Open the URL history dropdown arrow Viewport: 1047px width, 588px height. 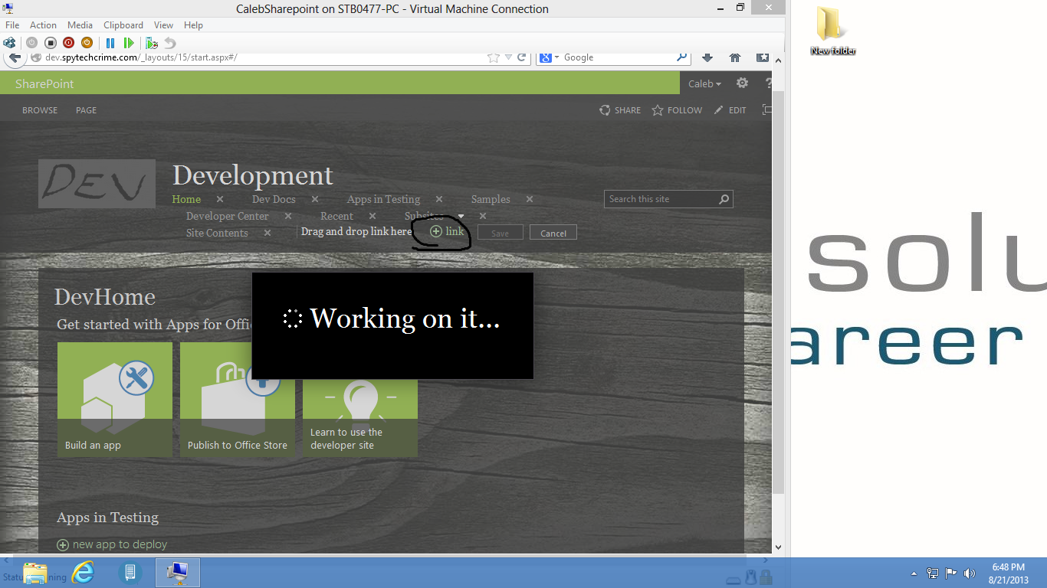point(508,57)
